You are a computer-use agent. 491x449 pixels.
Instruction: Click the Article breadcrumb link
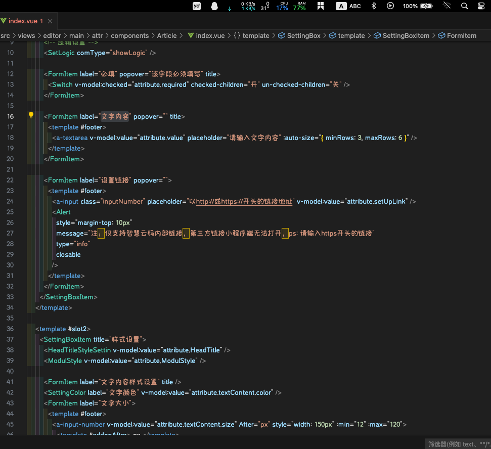click(167, 35)
